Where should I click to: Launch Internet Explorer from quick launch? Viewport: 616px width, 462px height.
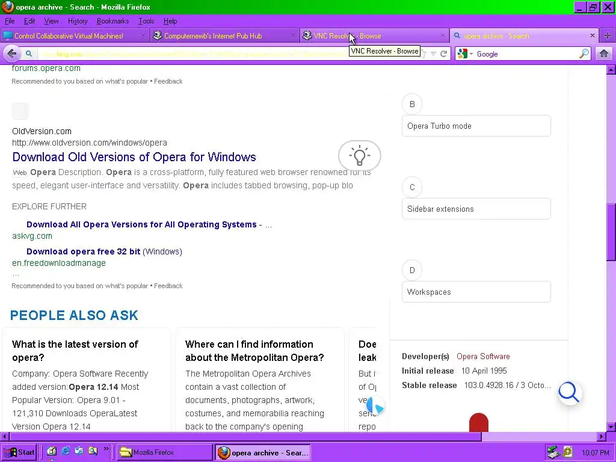pos(66,451)
